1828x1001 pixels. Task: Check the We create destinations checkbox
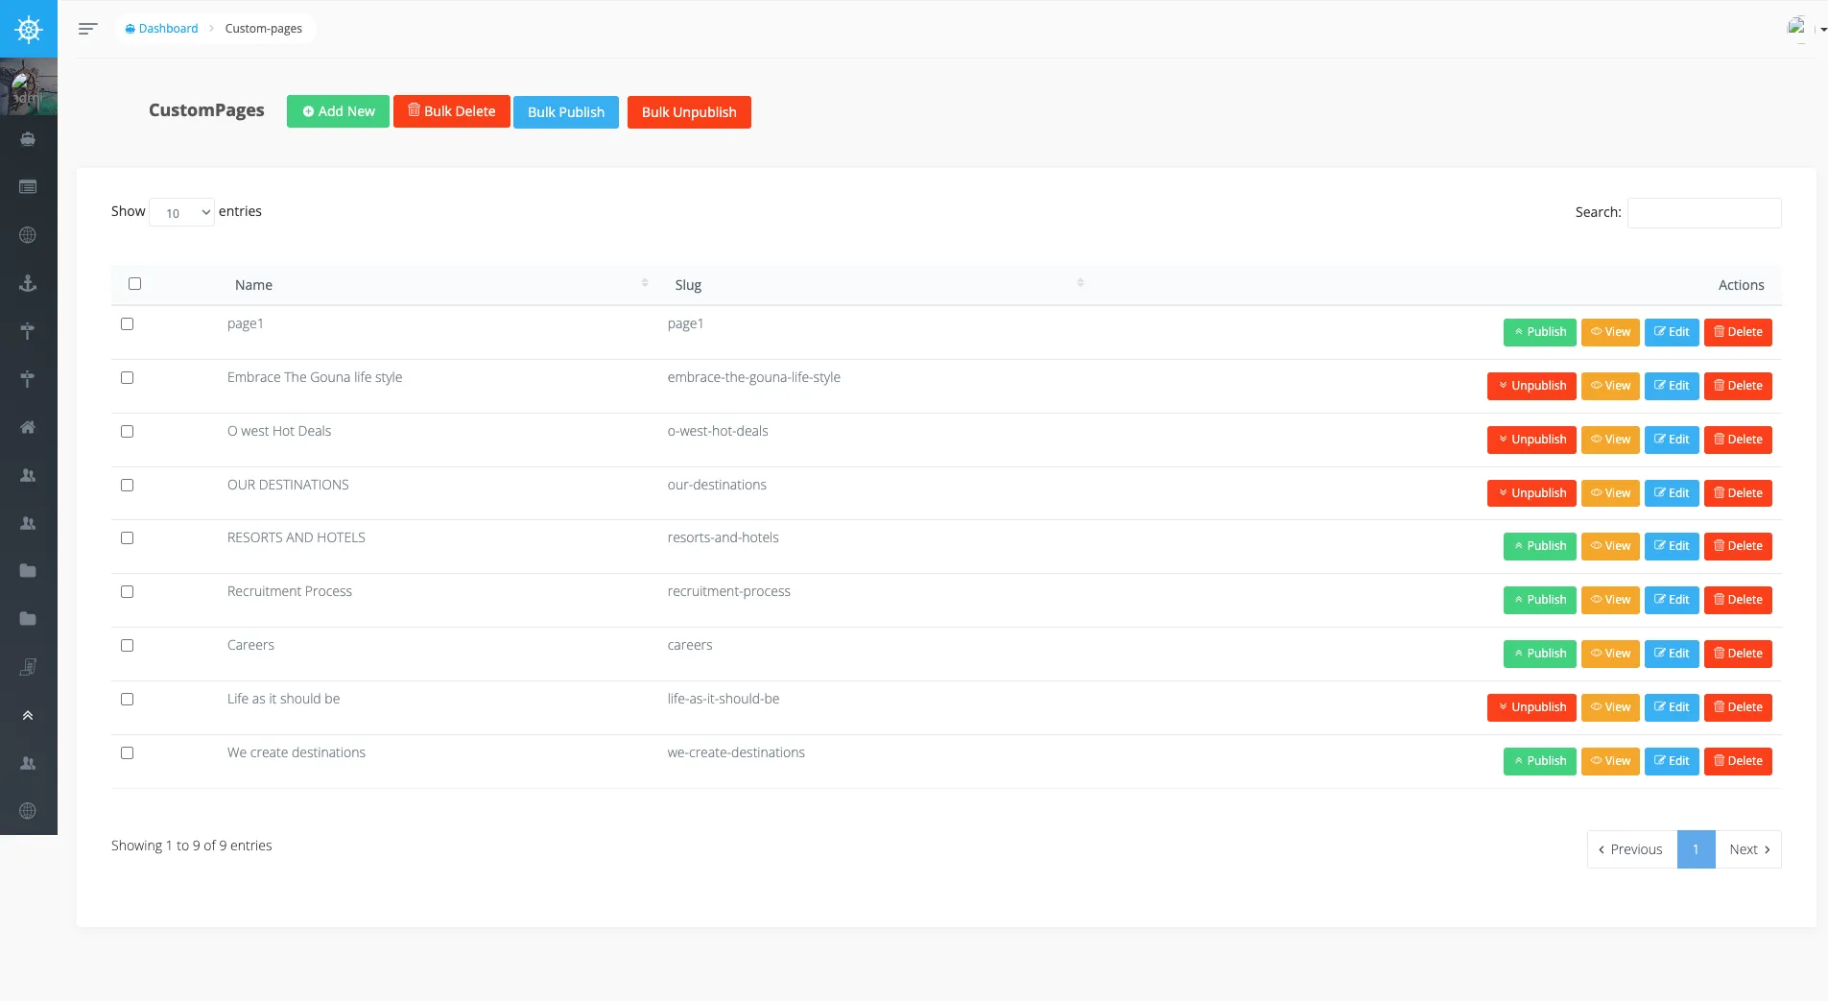(x=127, y=752)
